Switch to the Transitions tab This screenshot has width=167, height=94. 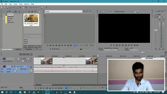click(28, 49)
